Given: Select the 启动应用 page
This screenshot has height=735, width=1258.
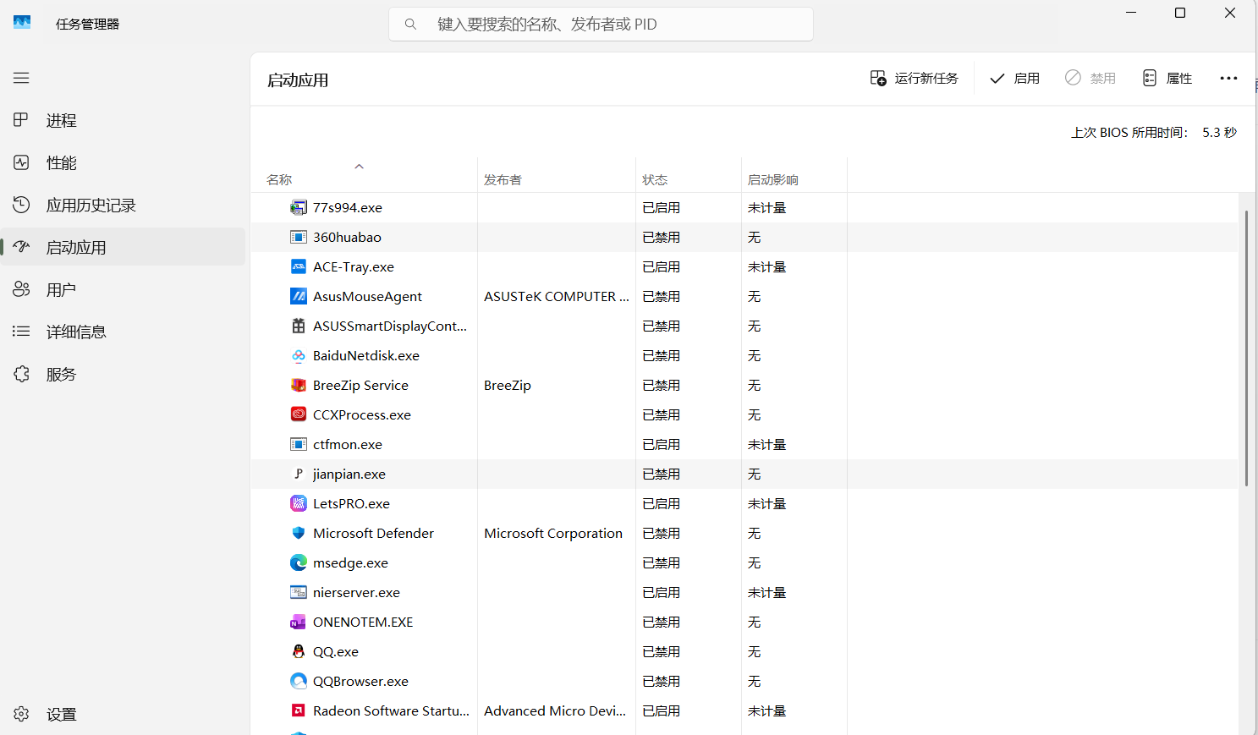Looking at the screenshot, I should tap(123, 247).
